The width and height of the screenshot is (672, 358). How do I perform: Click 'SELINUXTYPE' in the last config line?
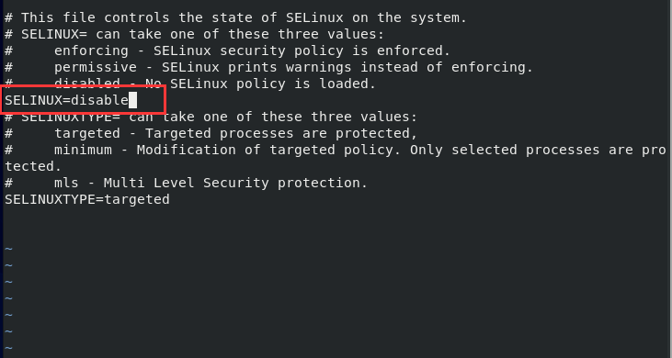pyautogui.click(x=51, y=200)
